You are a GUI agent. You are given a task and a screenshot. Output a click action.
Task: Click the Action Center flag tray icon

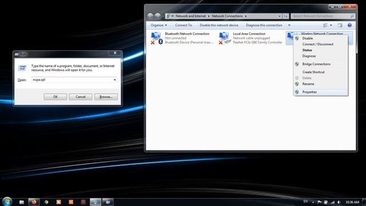point(319,202)
